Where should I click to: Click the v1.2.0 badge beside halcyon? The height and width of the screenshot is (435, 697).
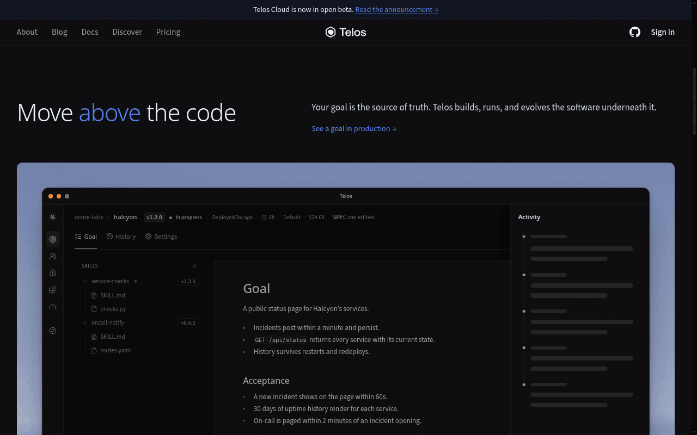[155, 217]
